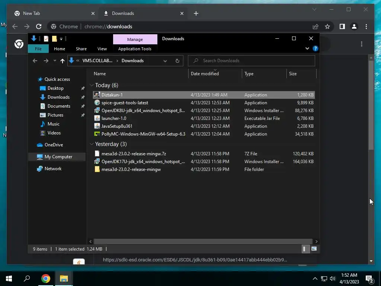Image resolution: width=381 pixels, height=286 pixels.
Task: Close the Chrome New Tab tab
Action: pos(93,13)
